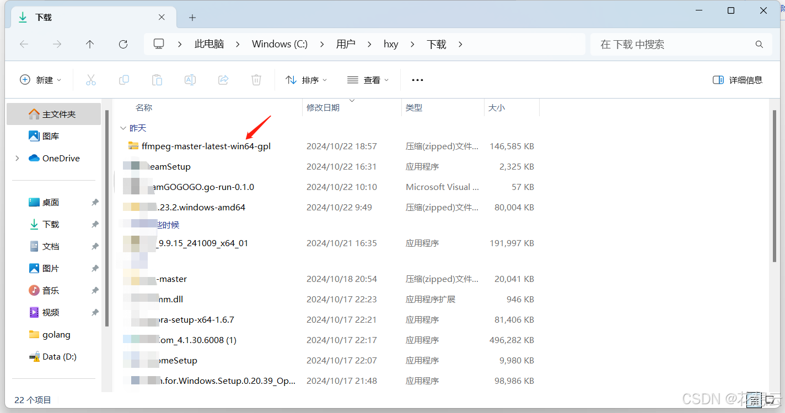
Task: Click the search magnifier icon
Action: pos(759,44)
